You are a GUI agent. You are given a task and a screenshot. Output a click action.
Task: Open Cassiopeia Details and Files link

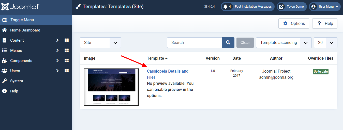coord(168,74)
